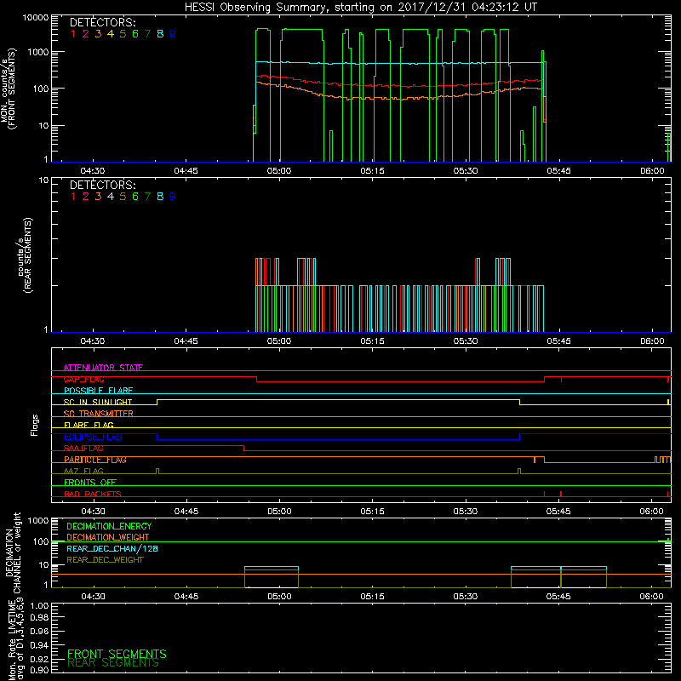681x681 pixels.
Task: Click the SC_IN_SUNLIGHT label
Action: pyautogui.click(x=98, y=402)
